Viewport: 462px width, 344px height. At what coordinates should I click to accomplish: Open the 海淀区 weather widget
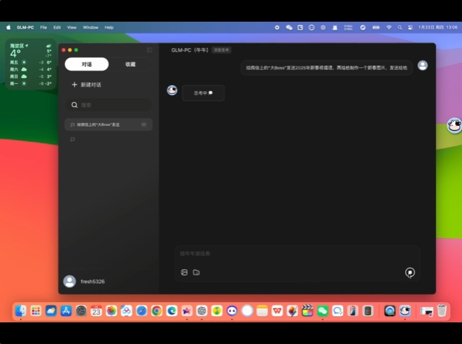click(x=31, y=64)
